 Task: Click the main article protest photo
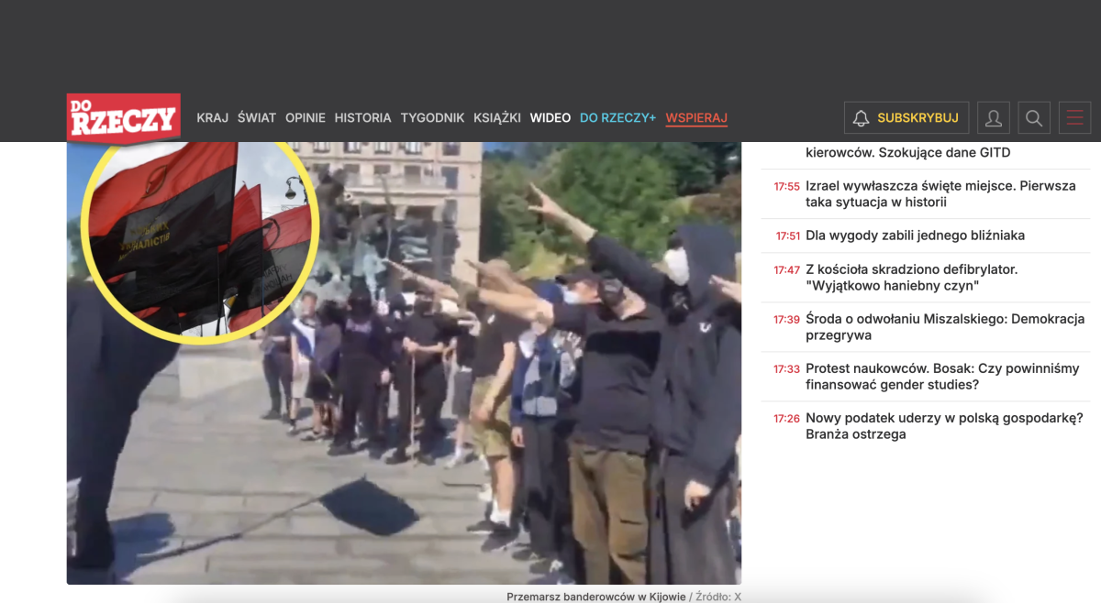(404, 363)
